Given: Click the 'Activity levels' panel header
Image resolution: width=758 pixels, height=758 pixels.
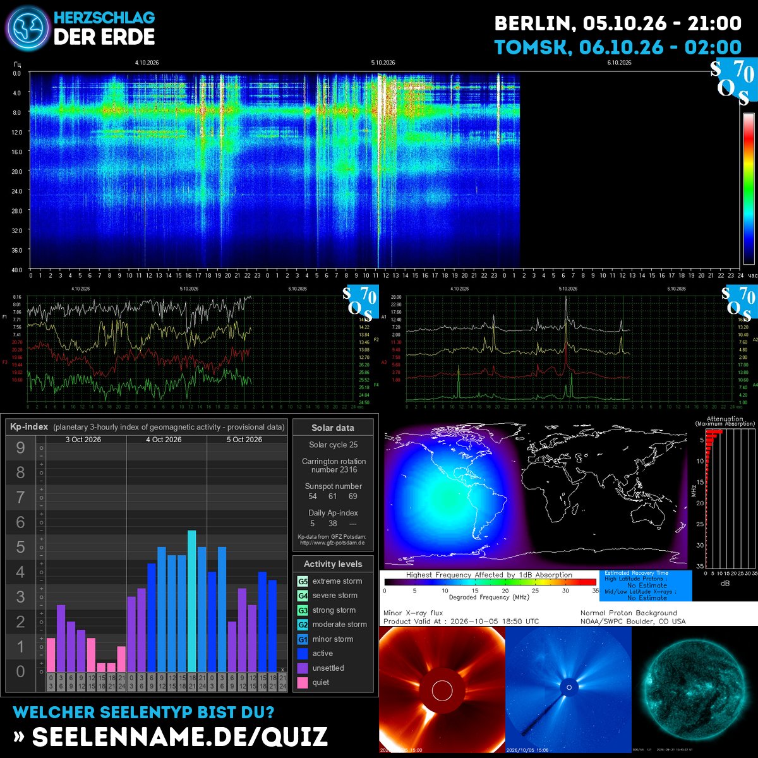Looking at the screenshot, I should pos(333,564).
